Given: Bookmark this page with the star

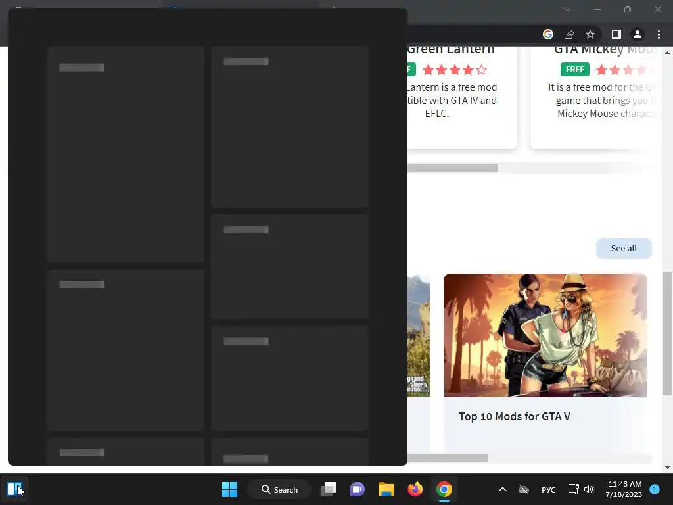Looking at the screenshot, I should (590, 34).
